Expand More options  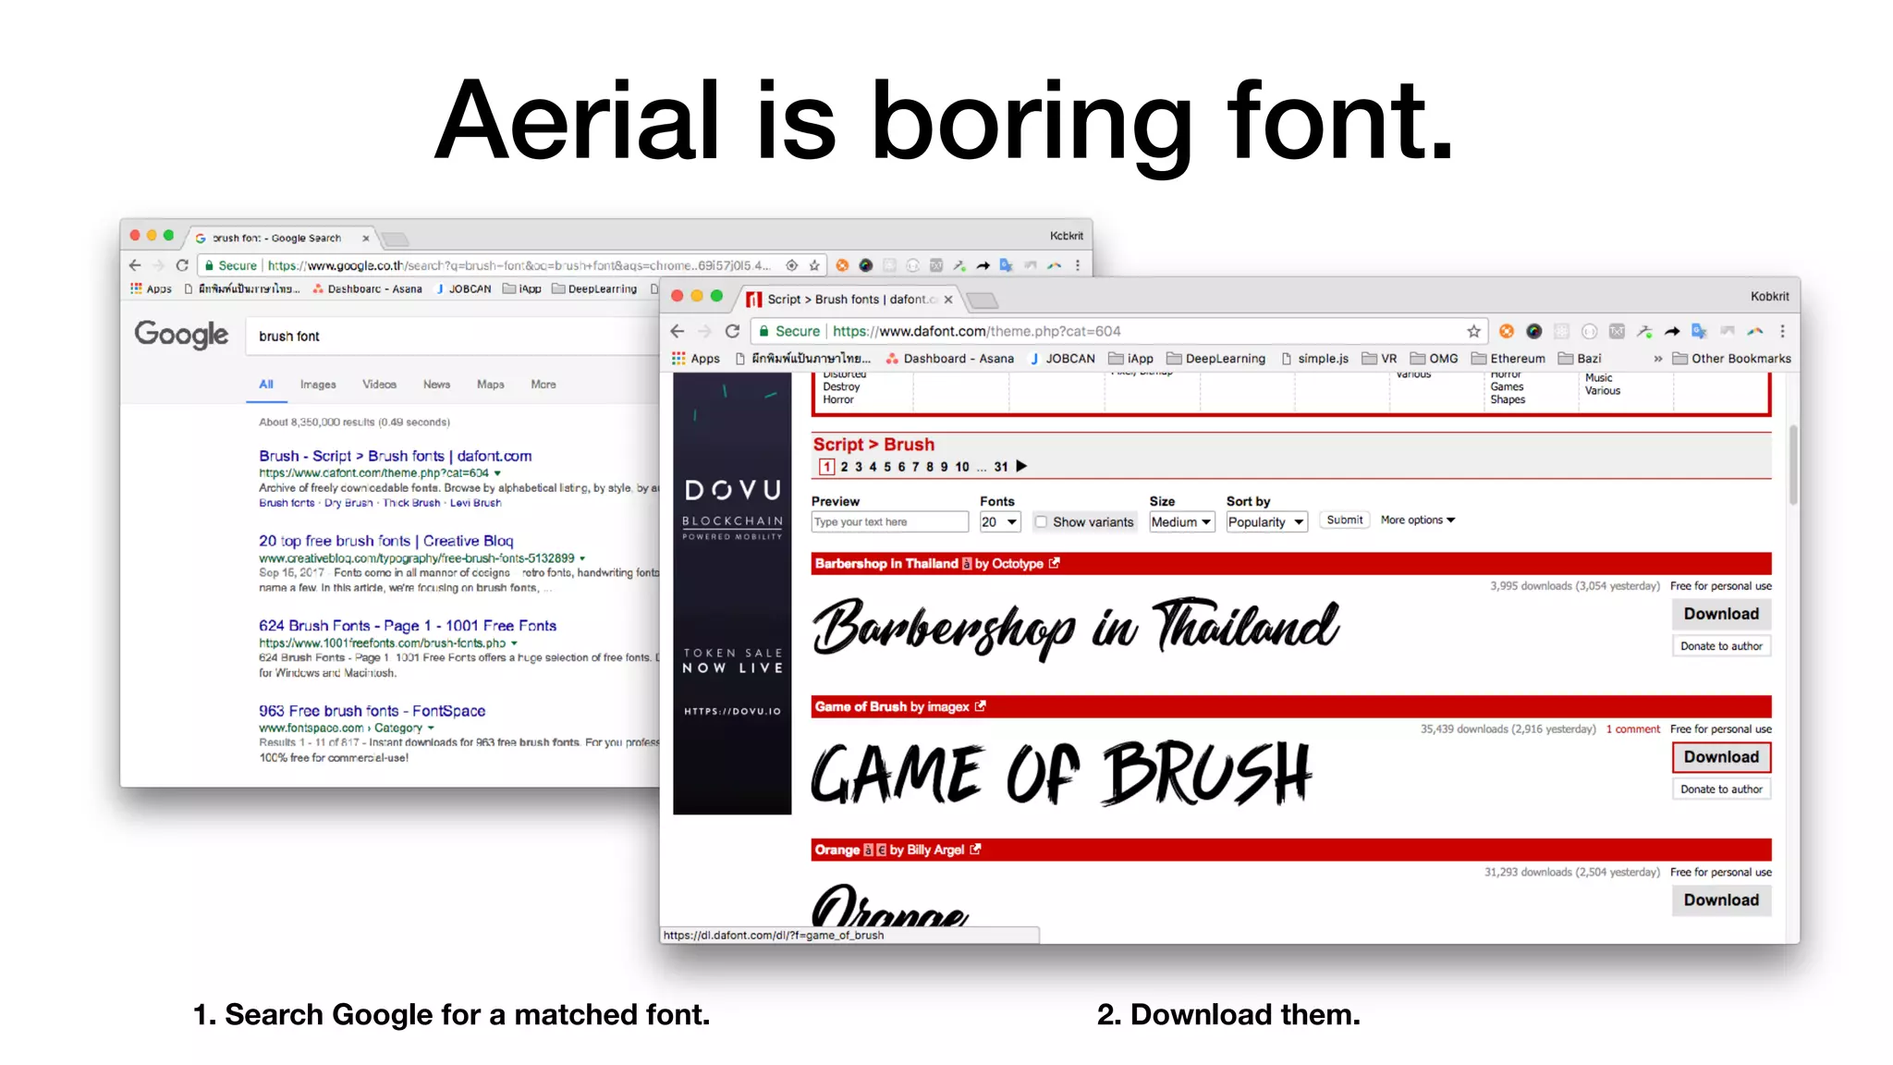1417,520
